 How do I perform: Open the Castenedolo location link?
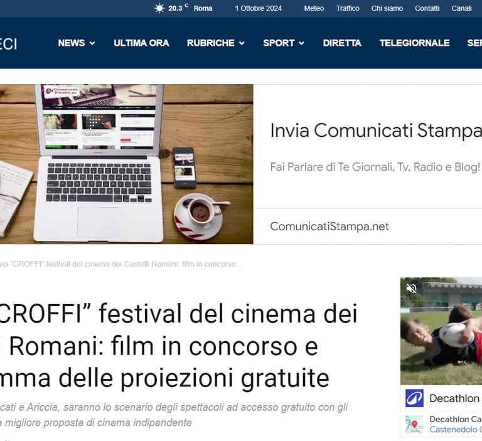(453, 429)
